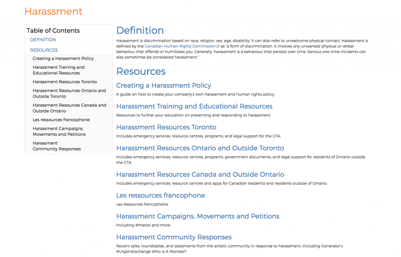Open Harassment Training and Educational Resources heading

pyautogui.click(x=194, y=106)
